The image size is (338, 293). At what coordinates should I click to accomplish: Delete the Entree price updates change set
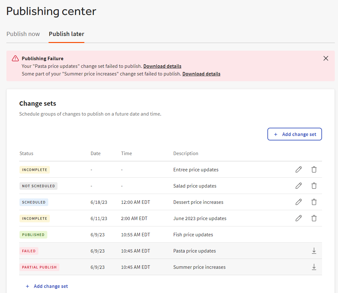click(x=314, y=170)
